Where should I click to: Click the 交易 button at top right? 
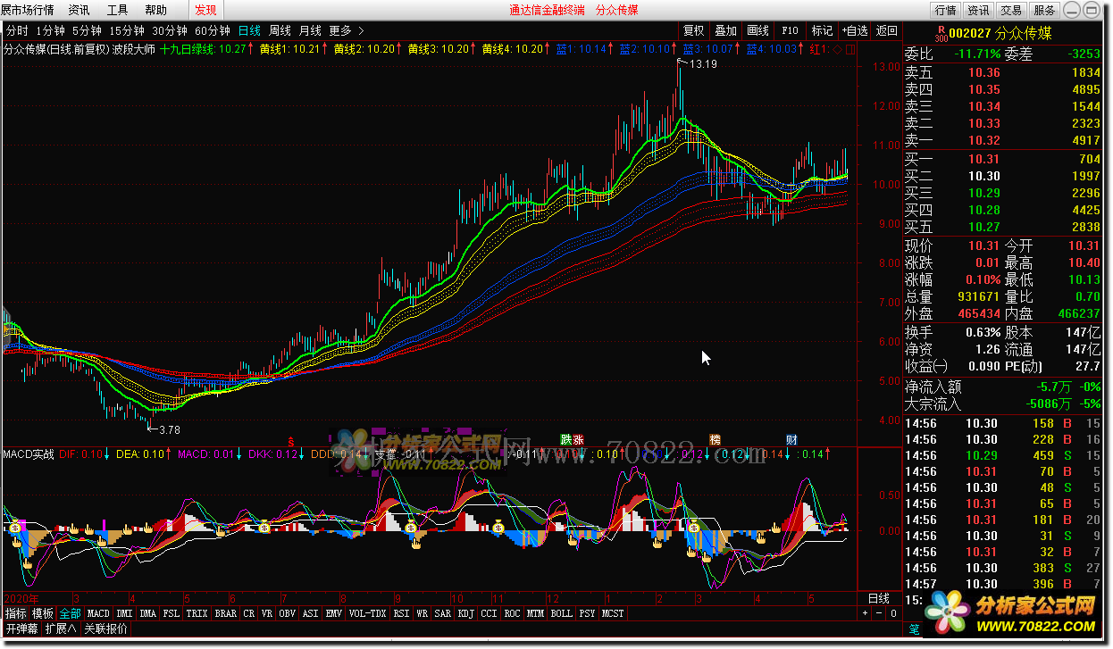coord(1011,10)
